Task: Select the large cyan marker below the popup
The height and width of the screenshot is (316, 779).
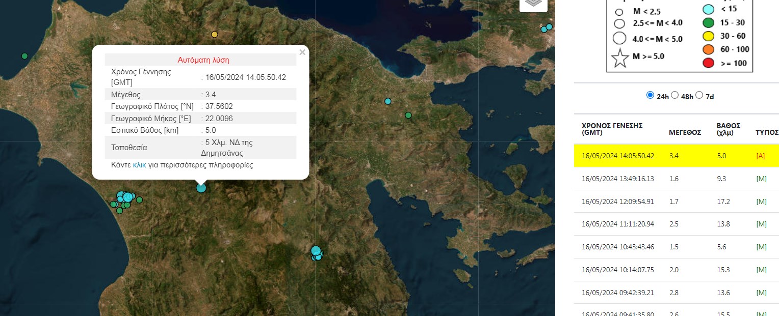Action: [x=201, y=188]
